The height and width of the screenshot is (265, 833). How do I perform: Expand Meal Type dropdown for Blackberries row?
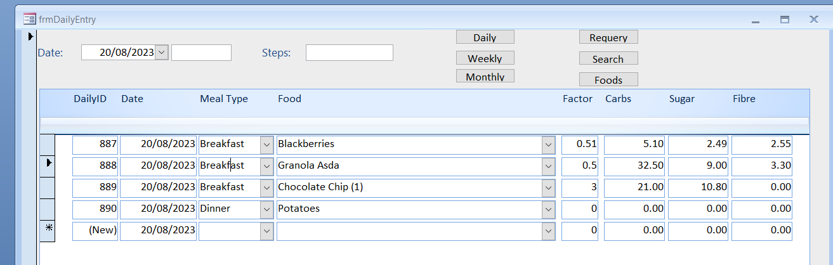tap(267, 145)
